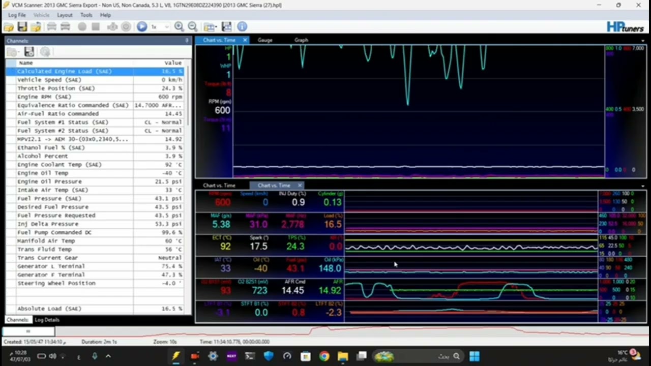Select Generator L Terminal row

(x=95, y=266)
